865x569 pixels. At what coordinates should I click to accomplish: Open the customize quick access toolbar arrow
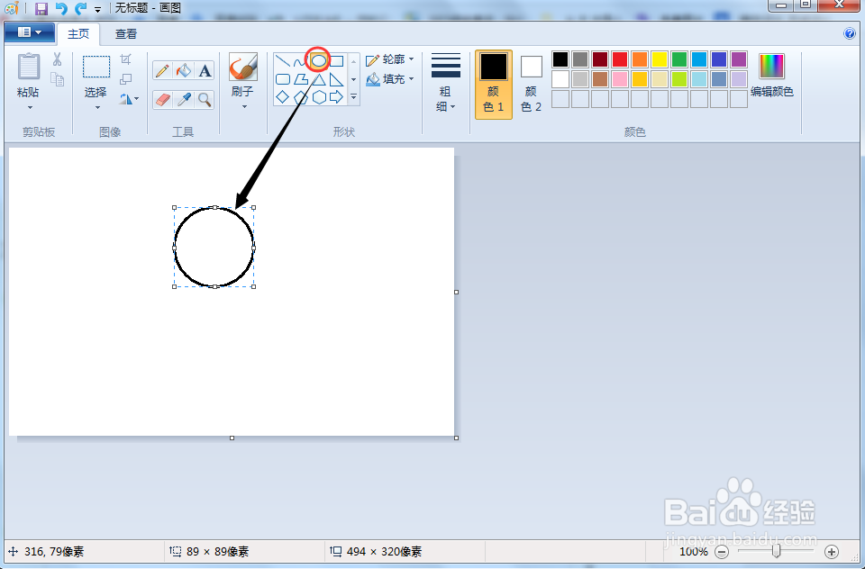(x=97, y=9)
